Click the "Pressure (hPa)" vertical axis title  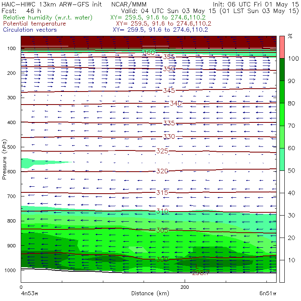click(x=4, y=159)
